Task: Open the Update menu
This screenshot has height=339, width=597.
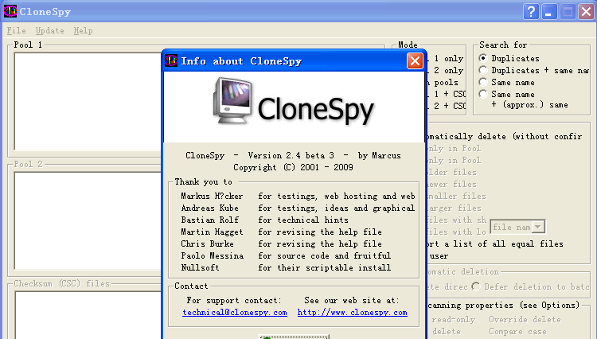Action: point(50,30)
